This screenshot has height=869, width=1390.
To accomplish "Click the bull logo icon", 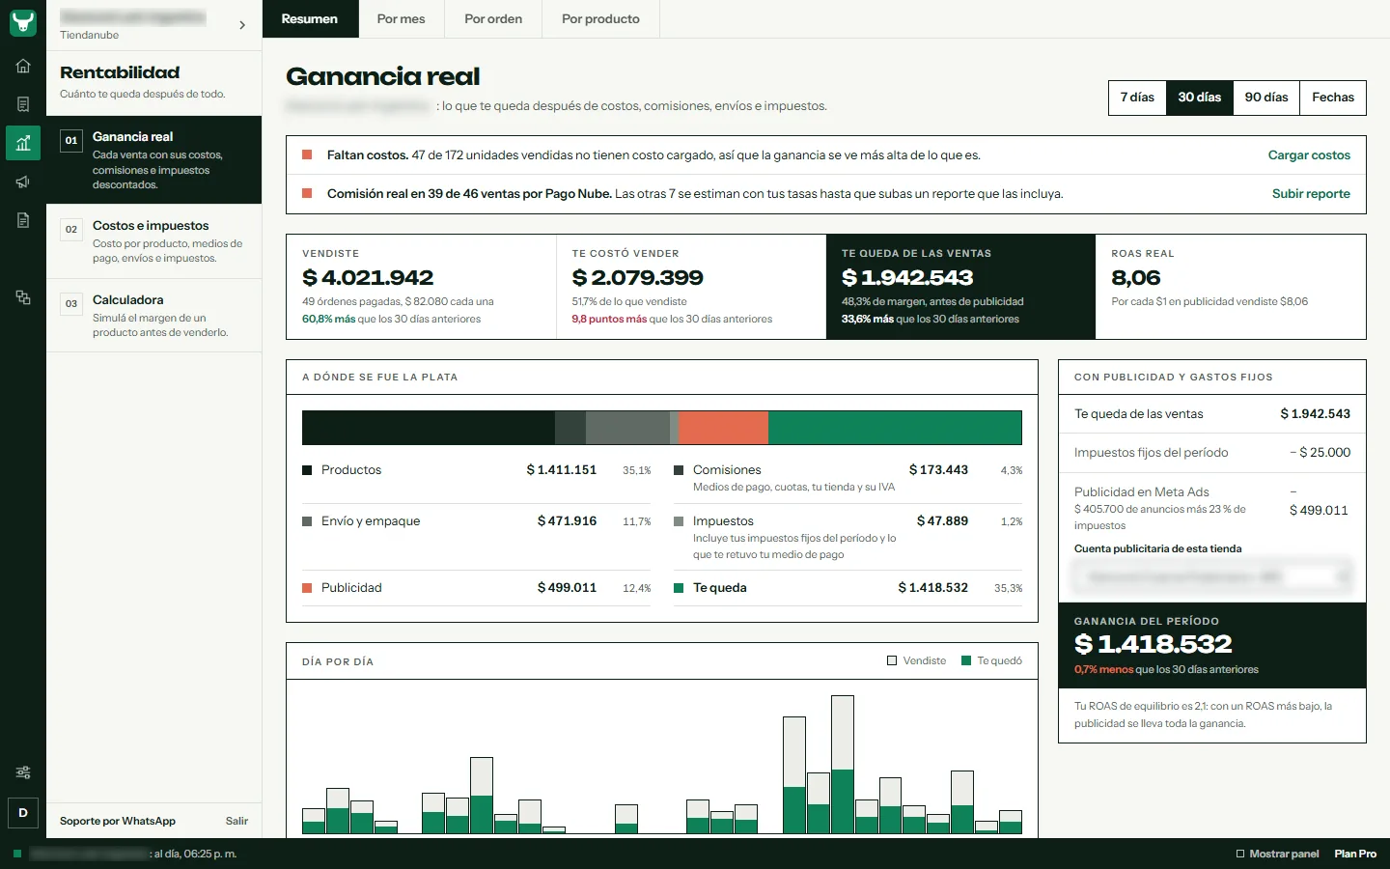I will click(23, 23).
